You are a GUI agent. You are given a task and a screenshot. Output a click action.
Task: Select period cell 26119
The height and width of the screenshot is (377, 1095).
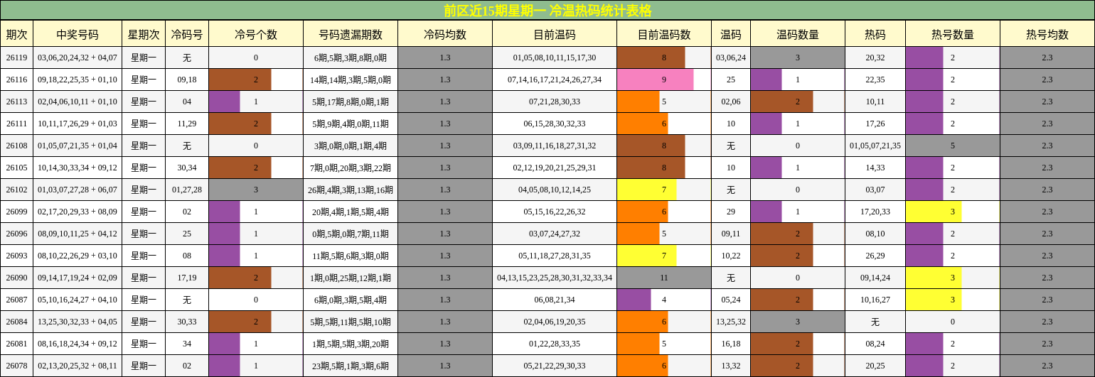17,58
